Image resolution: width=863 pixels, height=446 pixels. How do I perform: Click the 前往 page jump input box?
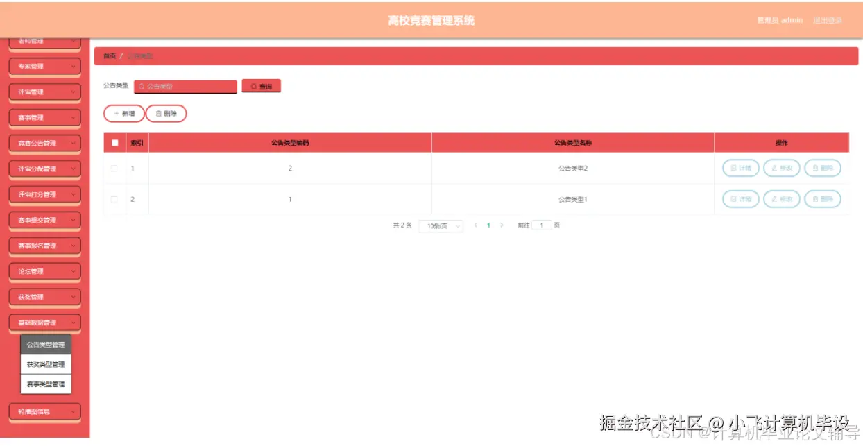(542, 225)
